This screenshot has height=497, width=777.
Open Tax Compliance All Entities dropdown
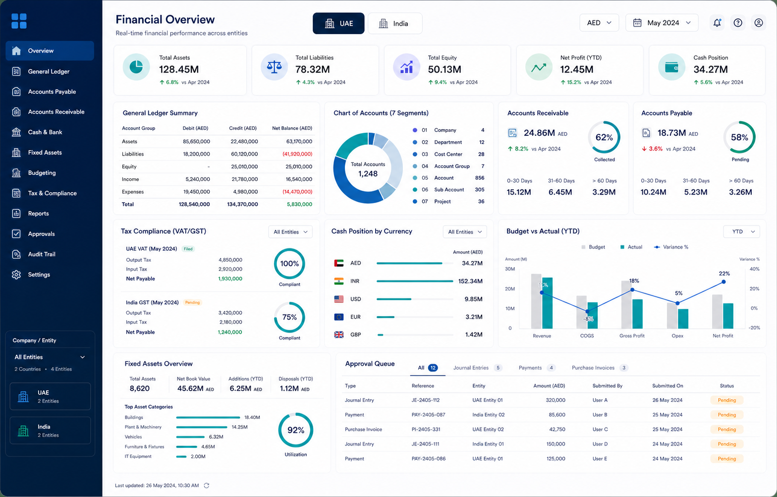coord(290,232)
